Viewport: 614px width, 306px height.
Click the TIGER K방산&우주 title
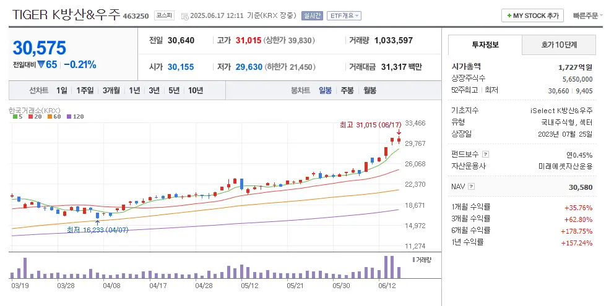click(x=66, y=15)
